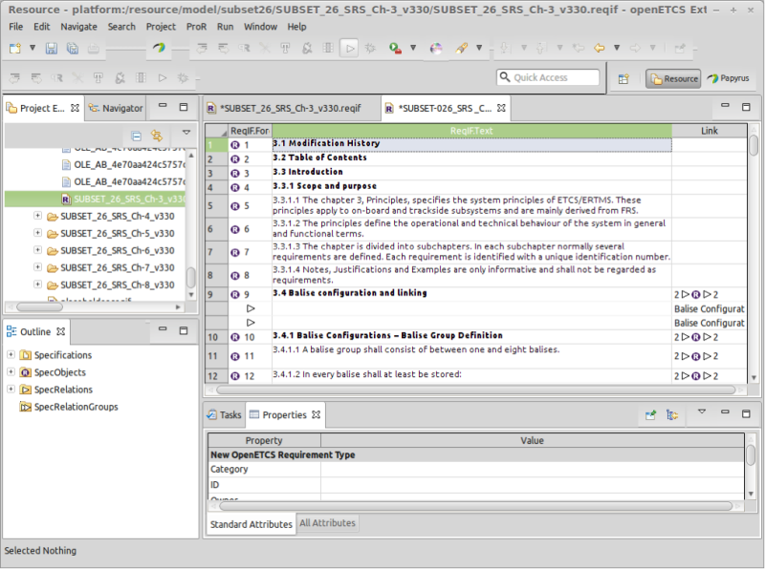Viewport: 765px width, 569px height.
Task: Switch to the Resource perspective
Action: pyautogui.click(x=674, y=78)
